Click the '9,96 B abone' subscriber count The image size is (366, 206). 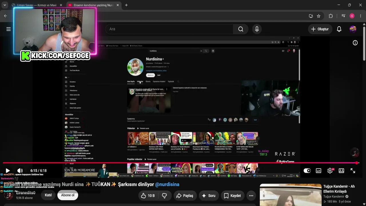click(24, 198)
